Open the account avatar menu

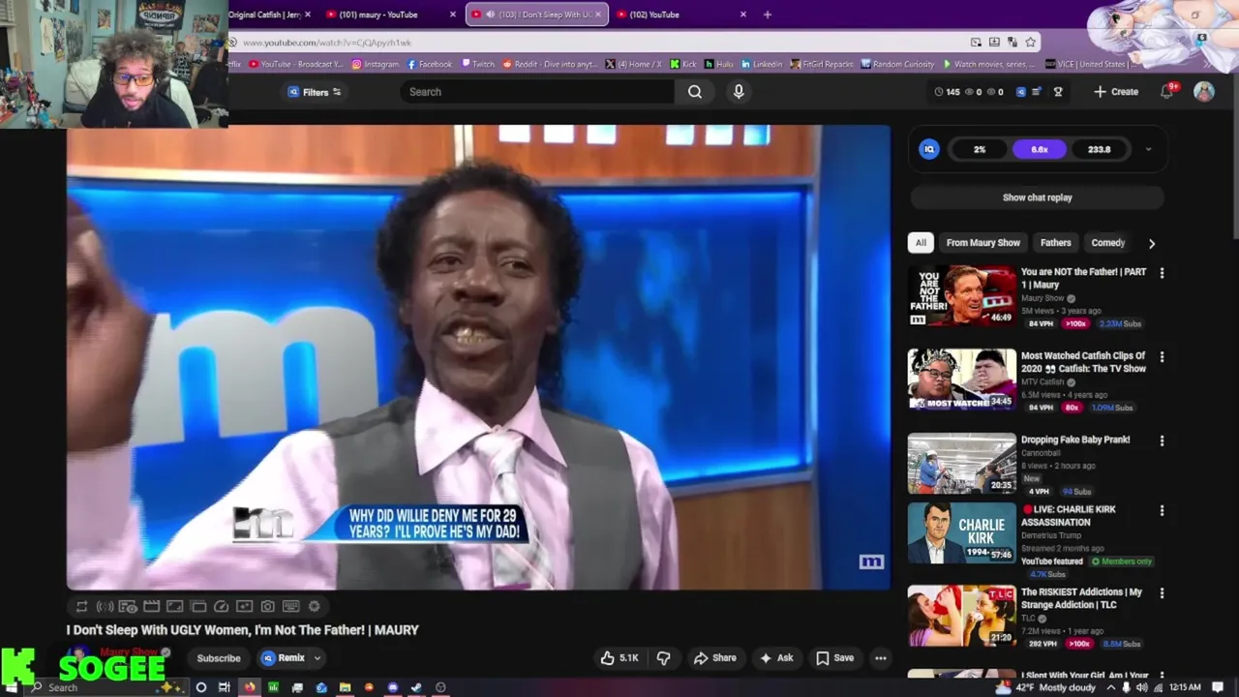point(1204,92)
